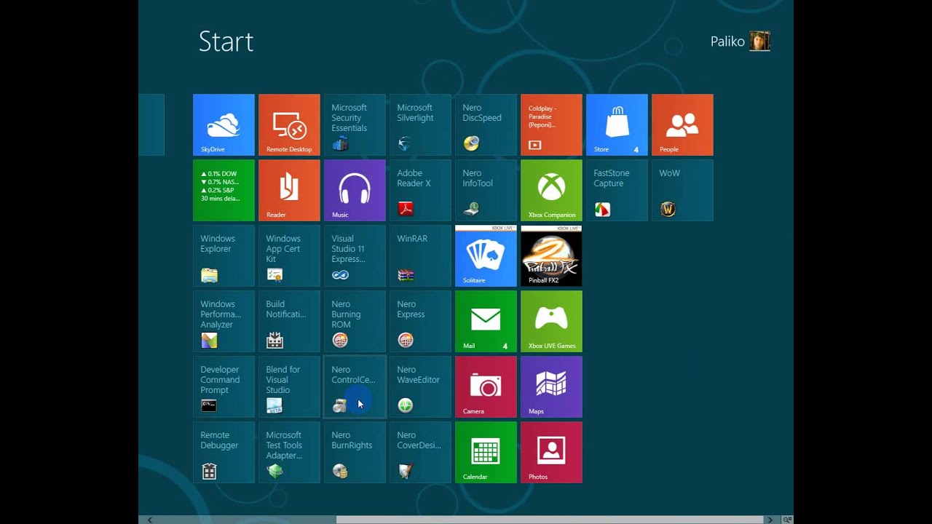The width and height of the screenshot is (932, 524).
Task: Launch the Reader tile
Action: click(x=289, y=190)
